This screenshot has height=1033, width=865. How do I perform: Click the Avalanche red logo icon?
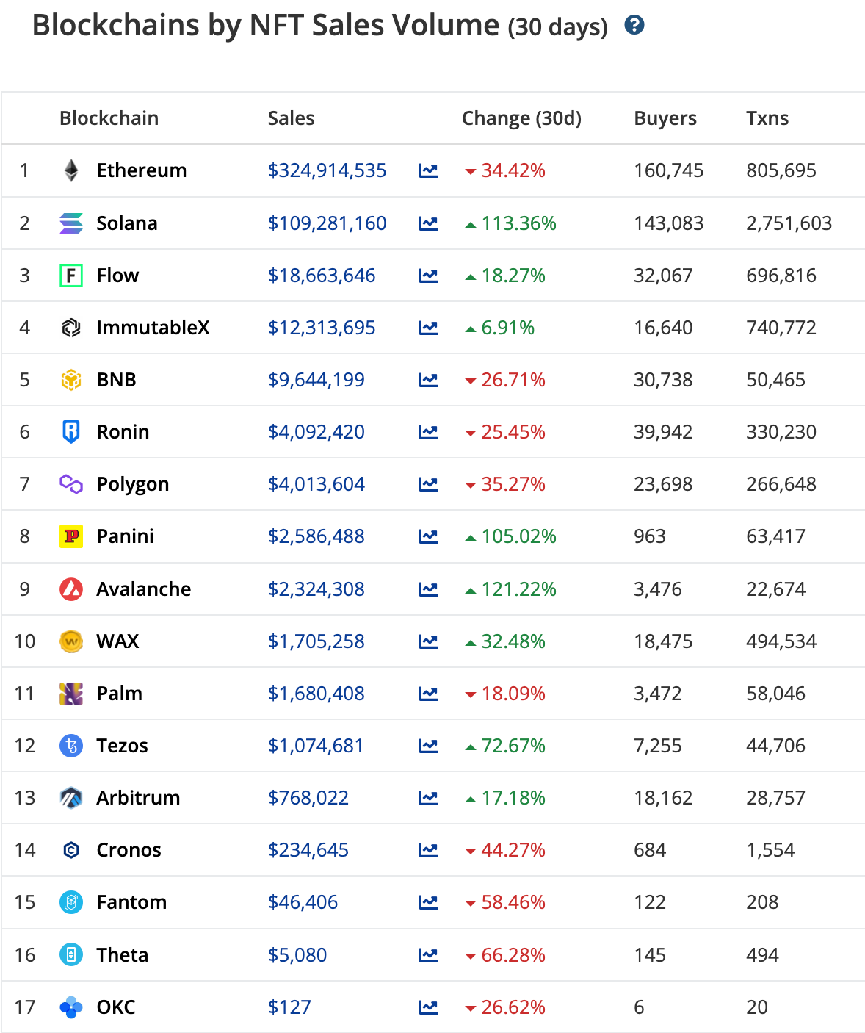tap(71, 589)
